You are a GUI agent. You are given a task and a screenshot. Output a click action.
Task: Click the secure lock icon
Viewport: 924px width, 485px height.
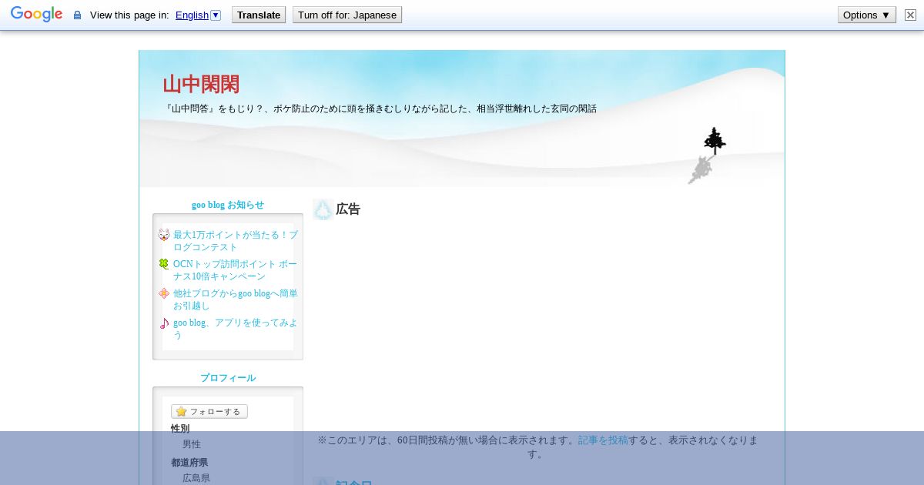pyautogui.click(x=77, y=15)
